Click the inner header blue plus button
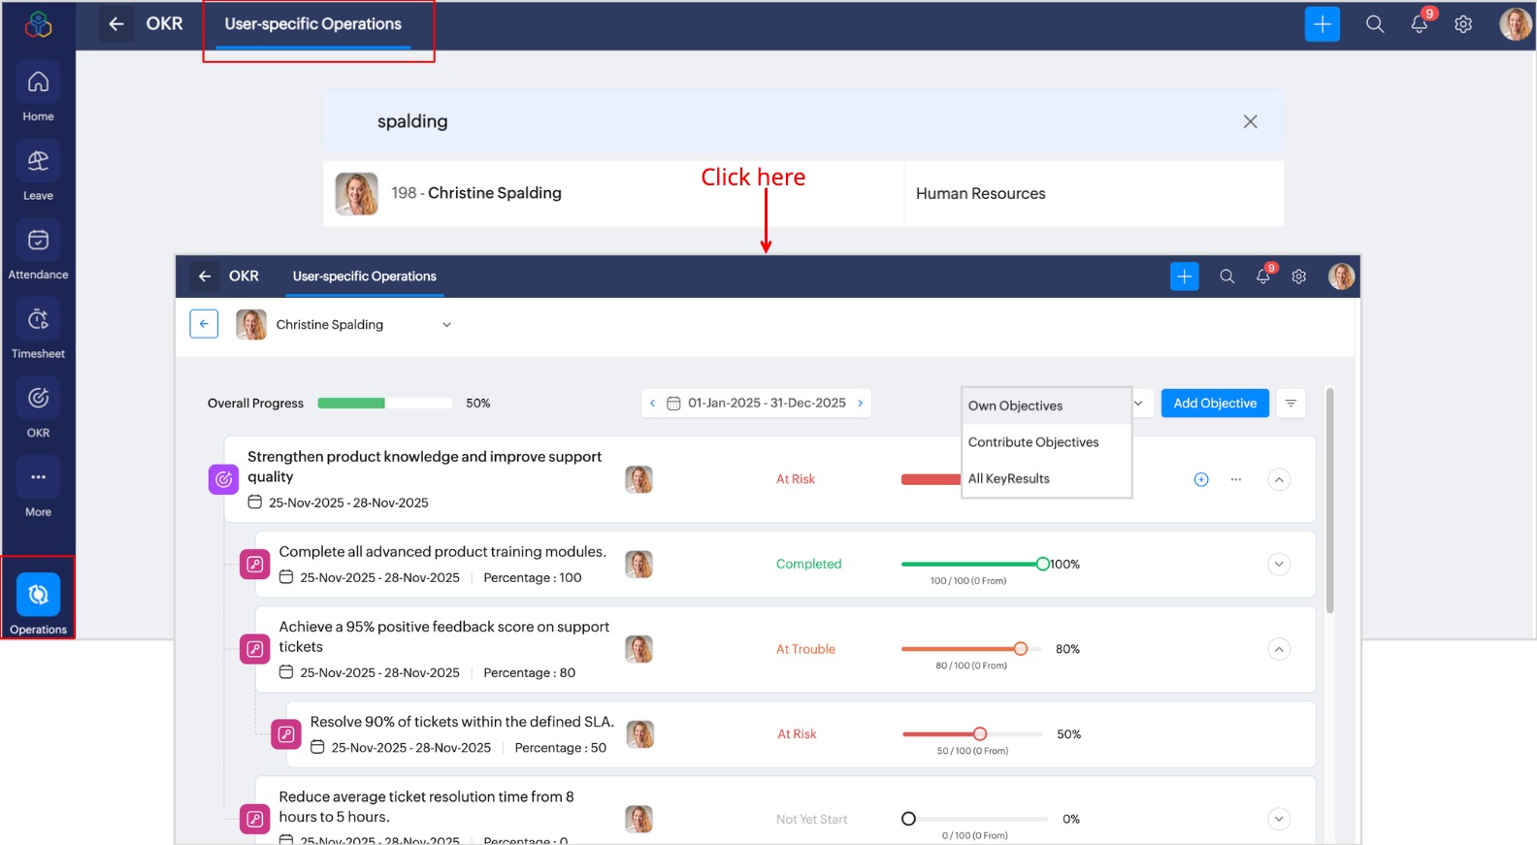The width and height of the screenshot is (1537, 845). [x=1184, y=276]
